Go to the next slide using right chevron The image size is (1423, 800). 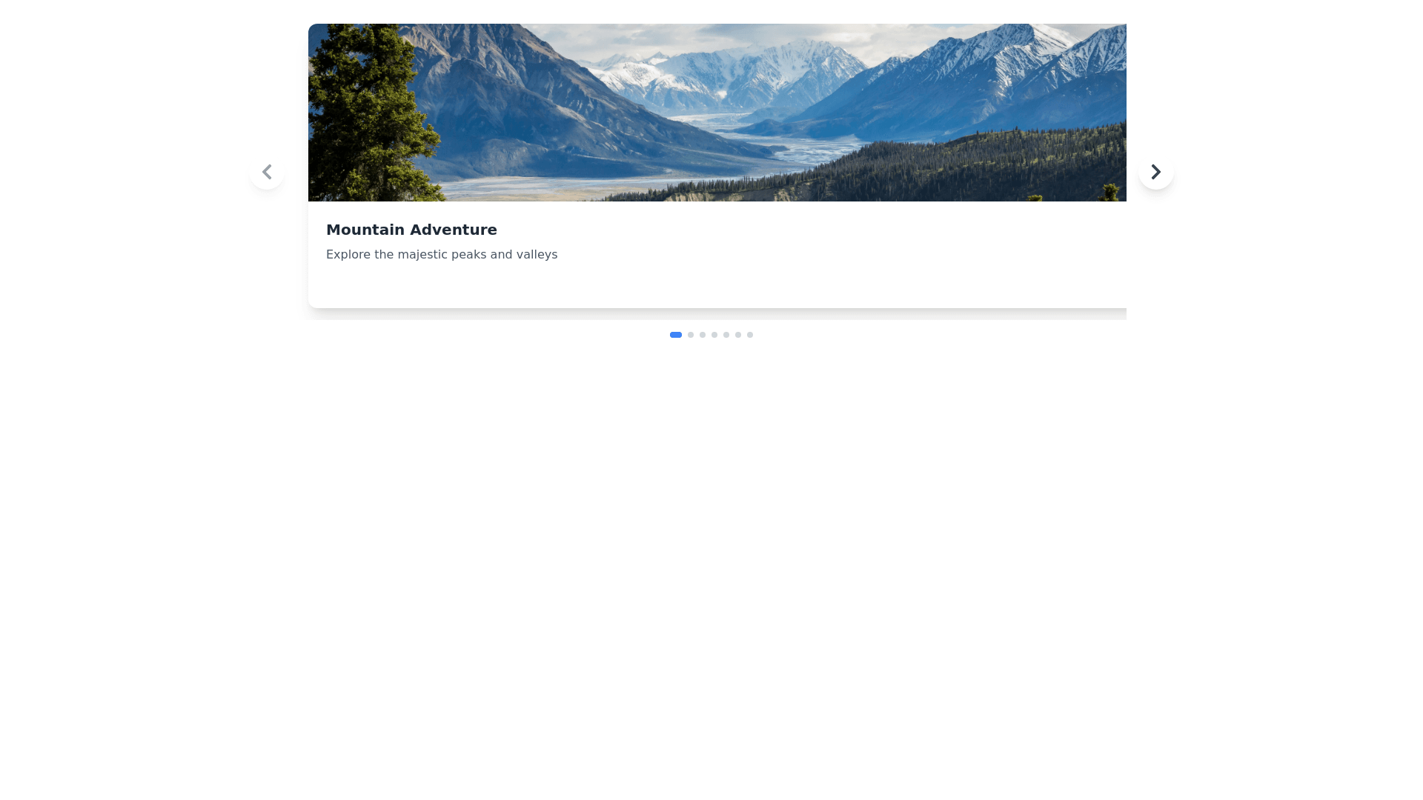pyautogui.click(x=1155, y=172)
